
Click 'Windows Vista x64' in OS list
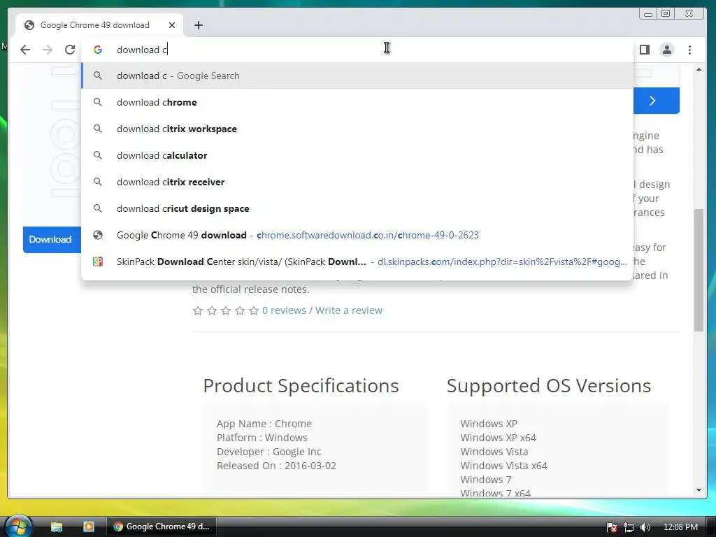[x=503, y=466]
